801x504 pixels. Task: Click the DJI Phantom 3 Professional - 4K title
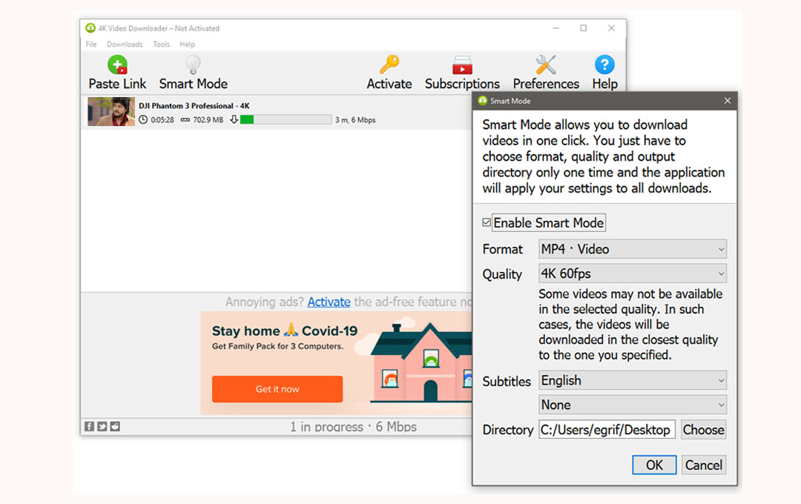click(194, 106)
